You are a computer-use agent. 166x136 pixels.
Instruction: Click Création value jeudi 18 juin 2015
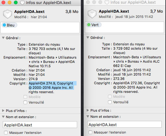(x=132, y=70)
